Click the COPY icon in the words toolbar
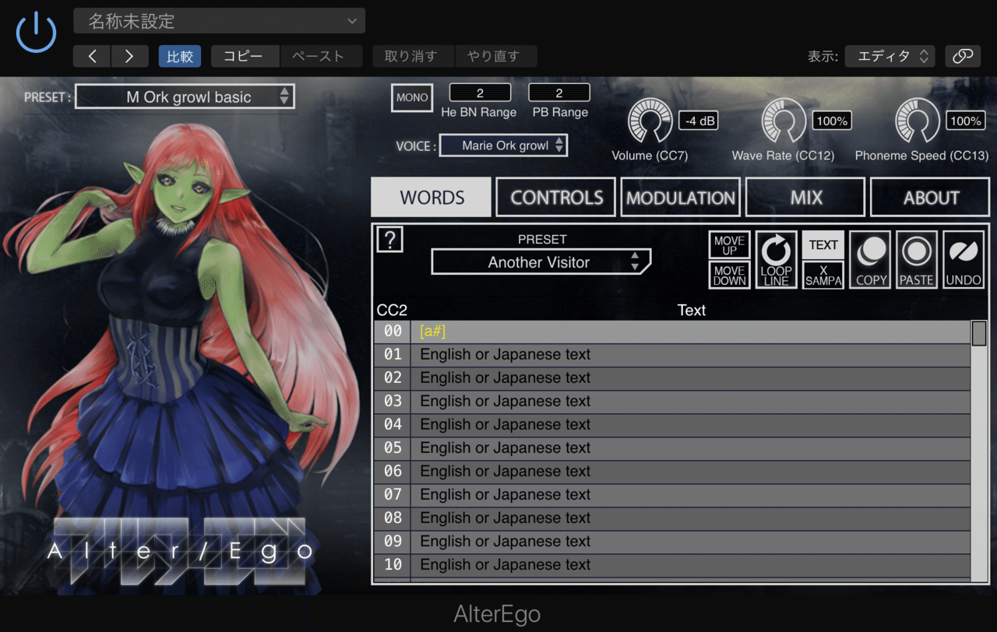Screen dimensions: 997x632 pos(869,259)
